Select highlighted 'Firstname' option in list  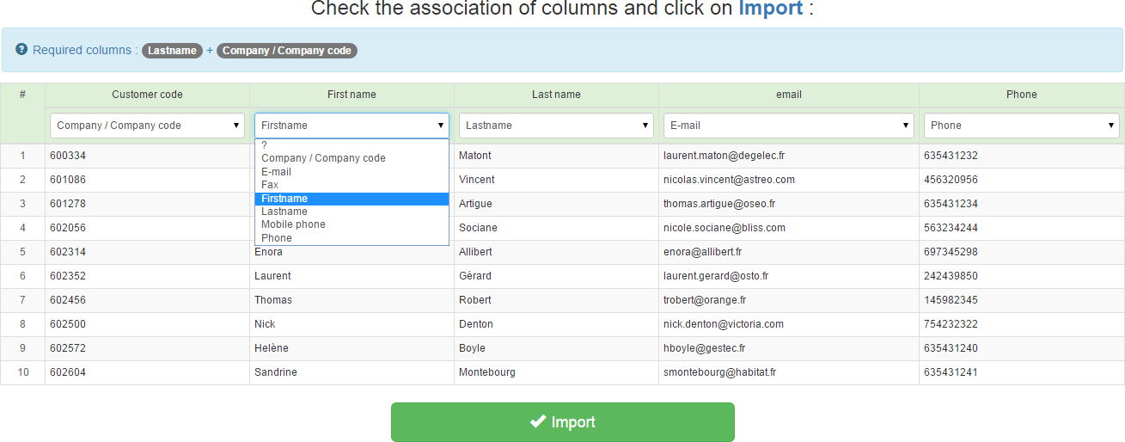[284, 199]
